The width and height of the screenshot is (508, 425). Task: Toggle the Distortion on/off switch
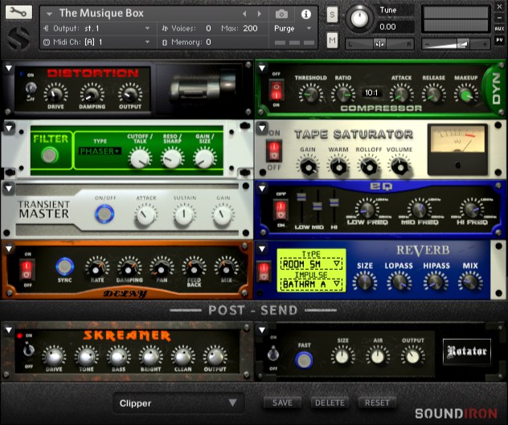pyautogui.click(x=31, y=88)
